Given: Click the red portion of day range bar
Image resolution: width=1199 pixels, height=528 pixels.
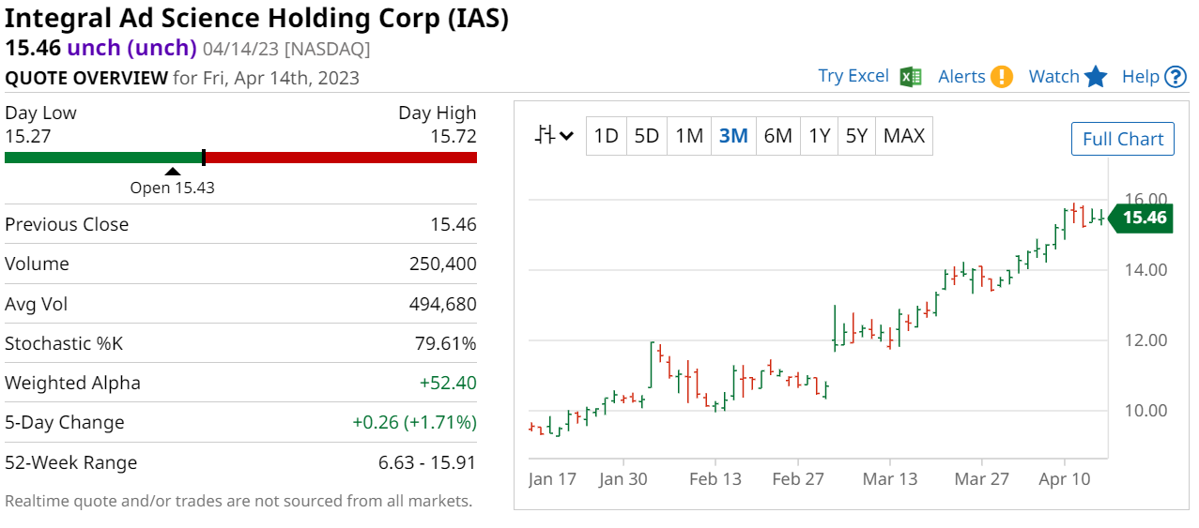Looking at the screenshot, I should click(x=342, y=157).
